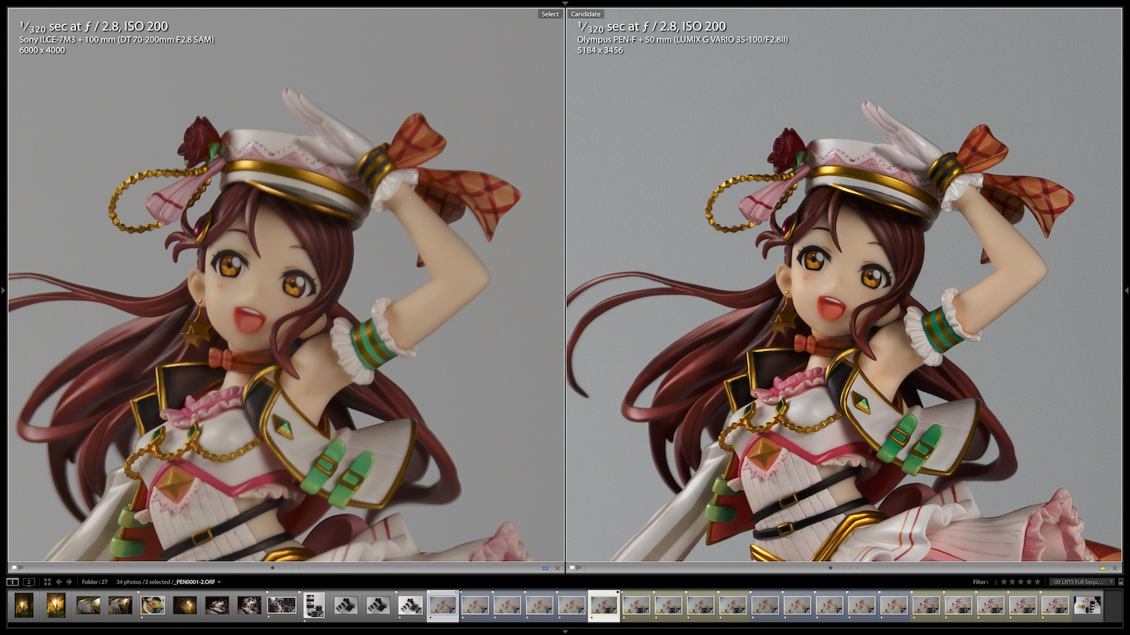Viewport: 1130px width, 635px height.
Task: Switch to Grid view from filmstrip bar
Action: (x=47, y=582)
